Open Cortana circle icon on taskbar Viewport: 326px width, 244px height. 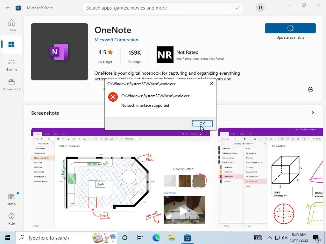125,238
